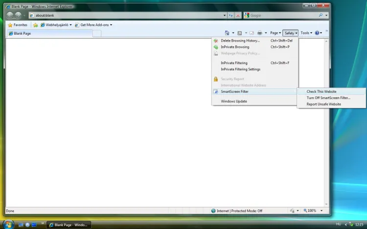Click the Google search magnifier icon
This screenshot has height=229, width=367.
click(321, 15)
